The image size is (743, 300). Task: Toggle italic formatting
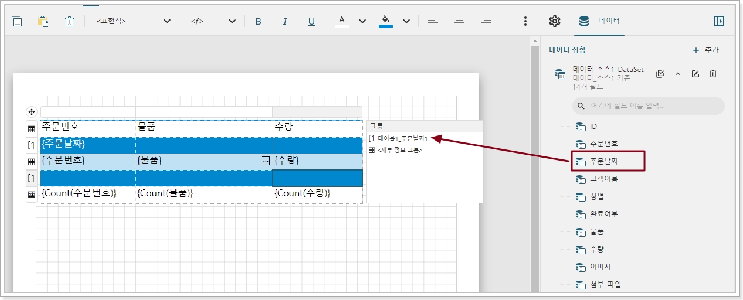(285, 21)
